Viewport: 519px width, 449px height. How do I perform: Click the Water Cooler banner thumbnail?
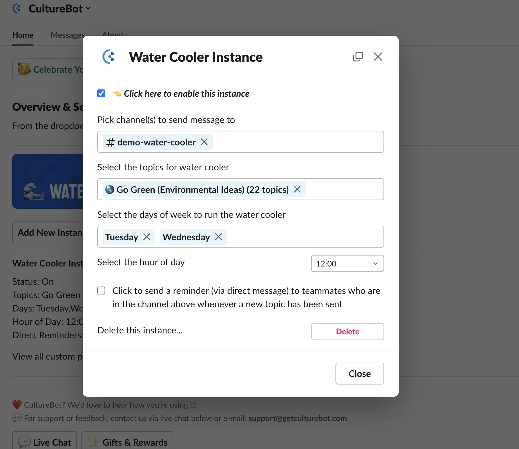pos(47,181)
